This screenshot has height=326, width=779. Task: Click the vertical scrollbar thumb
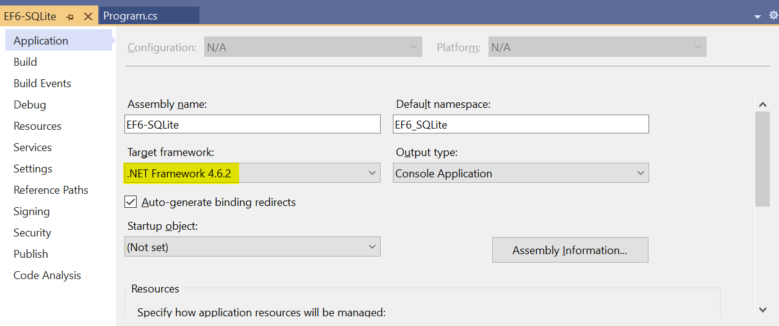[x=763, y=160]
